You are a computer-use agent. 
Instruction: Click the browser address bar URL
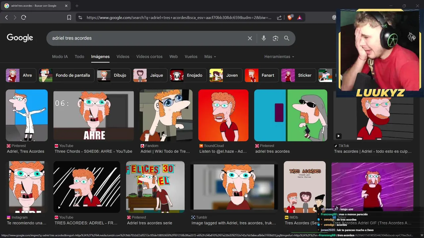pyautogui.click(x=179, y=18)
